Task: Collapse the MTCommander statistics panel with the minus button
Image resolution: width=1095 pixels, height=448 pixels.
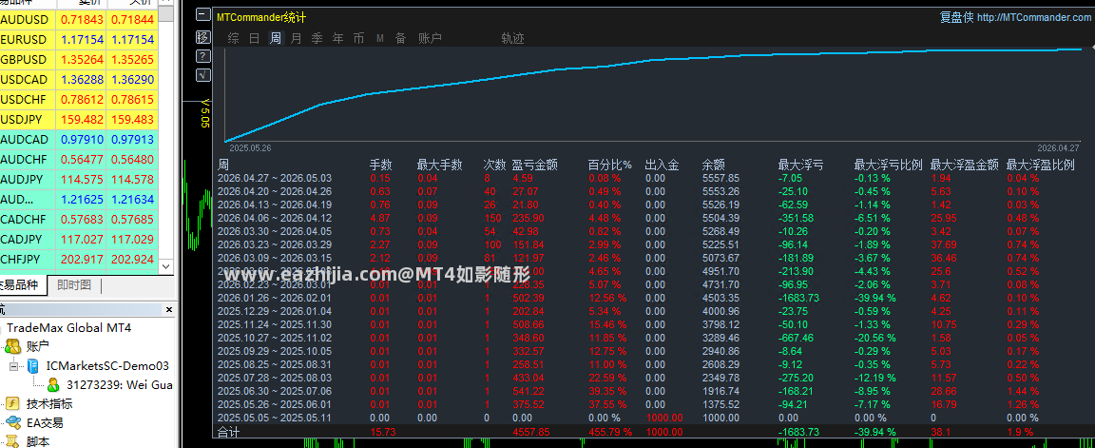Action: [x=202, y=14]
